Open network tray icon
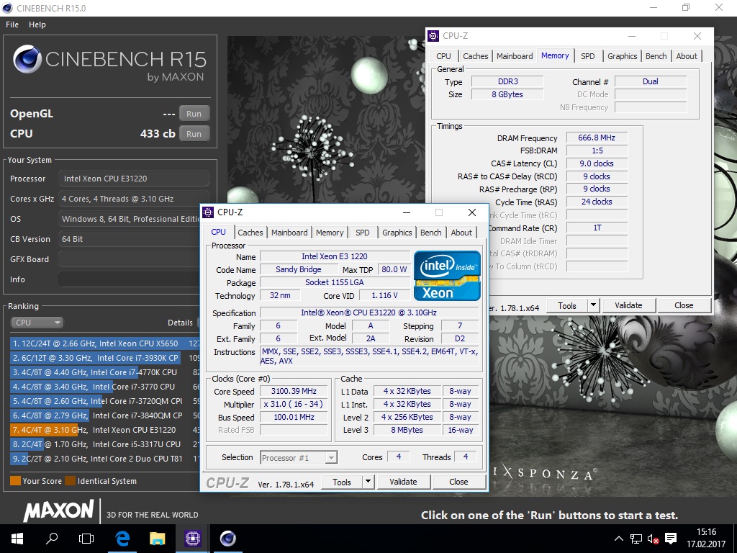This screenshot has height=553, width=737. click(636, 539)
